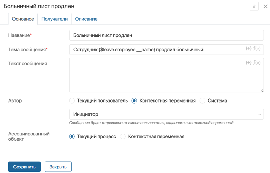Insert variable {+} in Тема сообщения field
Viewport: 270px width, 173px height.
pos(249,48)
